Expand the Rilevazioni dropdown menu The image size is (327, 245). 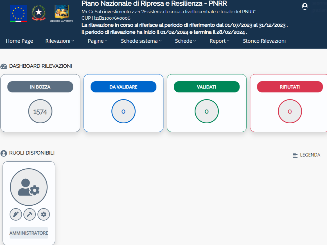[x=60, y=41]
